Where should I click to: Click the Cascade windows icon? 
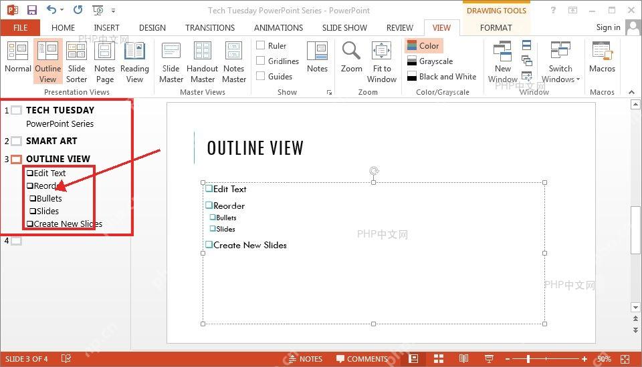526,61
